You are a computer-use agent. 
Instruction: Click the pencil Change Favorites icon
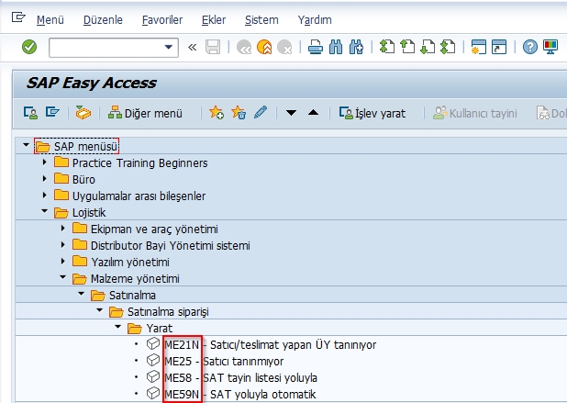pyautogui.click(x=261, y=113)
